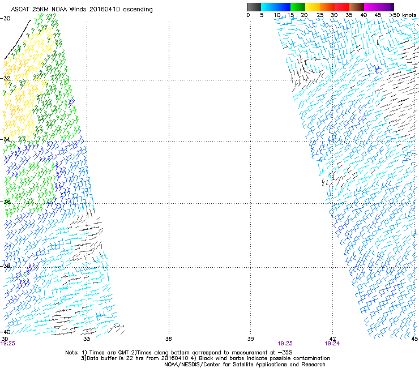Viewport: 419px width, 368px height.
Task: Click the '20' label on the color scale
Action: click(304, 15)
